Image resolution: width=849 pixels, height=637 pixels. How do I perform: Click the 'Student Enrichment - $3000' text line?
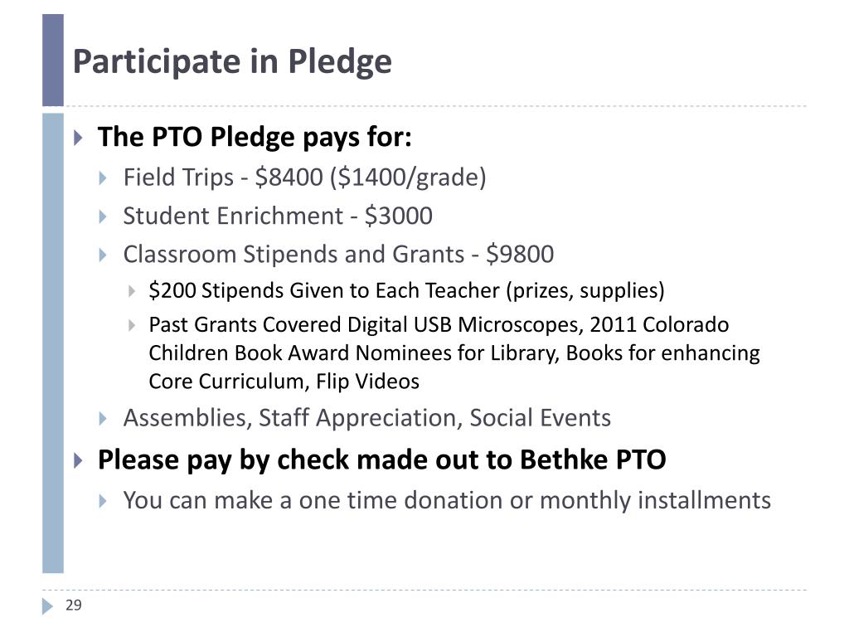(278, 216)
